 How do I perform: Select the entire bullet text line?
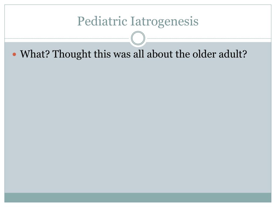(134, 54)
